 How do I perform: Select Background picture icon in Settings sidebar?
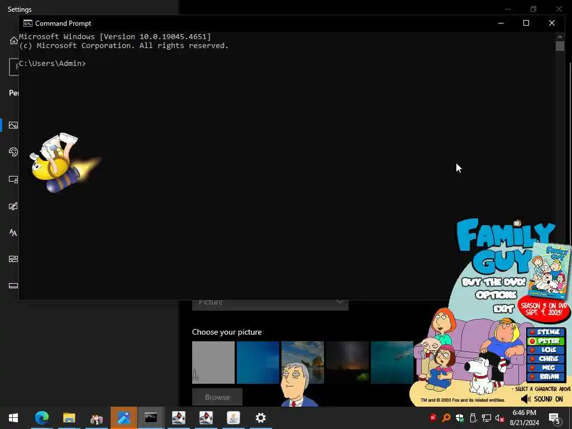pyautogui.click(x=13, y=125)
